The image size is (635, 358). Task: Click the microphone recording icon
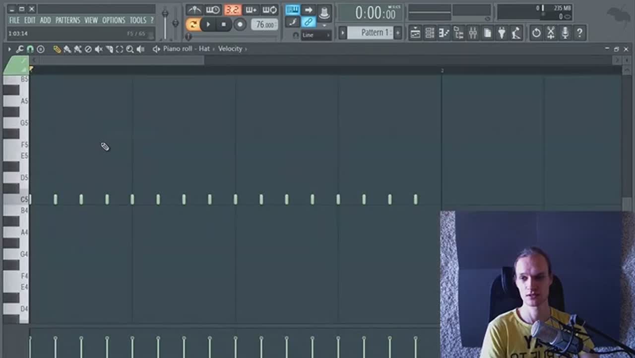565,33
